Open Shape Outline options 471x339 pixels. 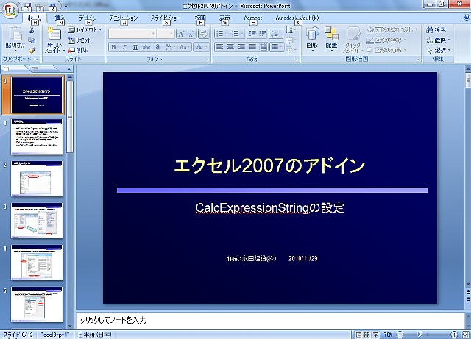coord(387,40)
